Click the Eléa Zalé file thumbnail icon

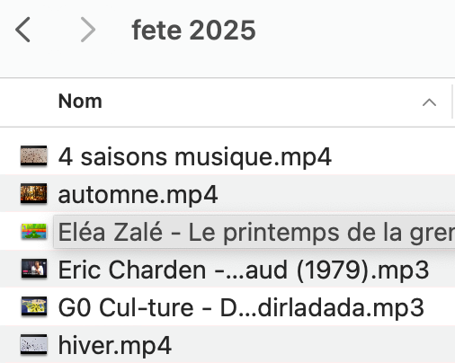(34, 231)
